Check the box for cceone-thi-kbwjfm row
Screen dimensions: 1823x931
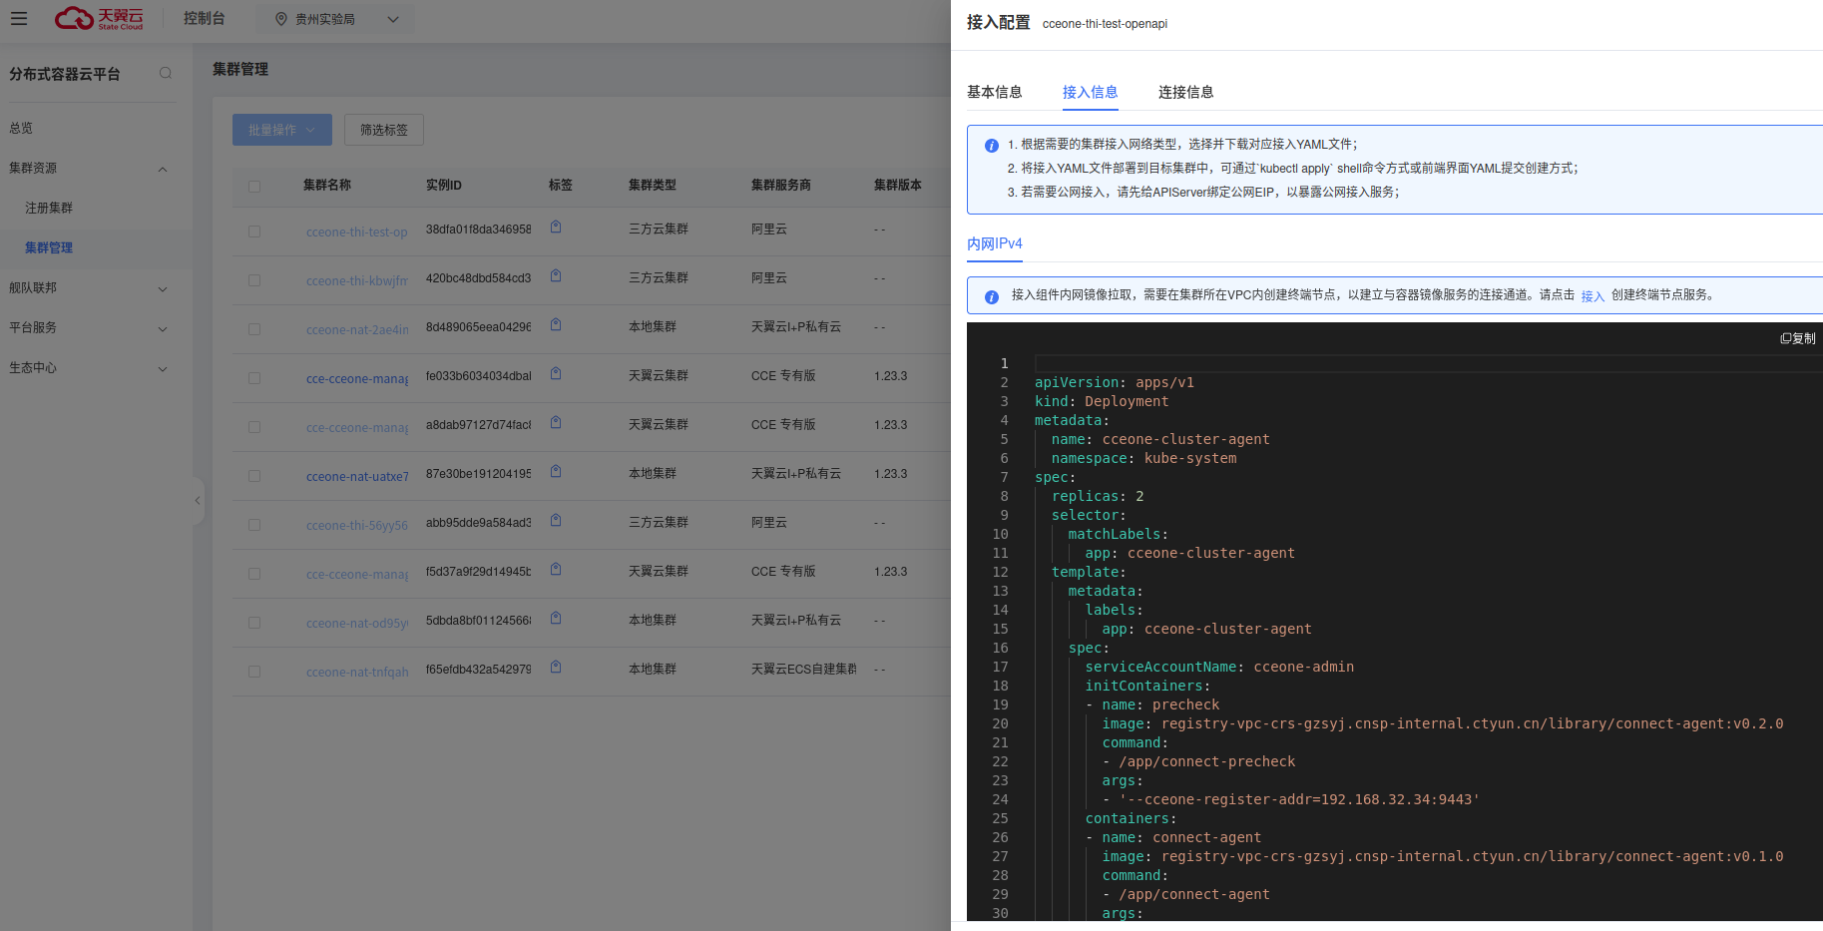(x=254, y=280)
